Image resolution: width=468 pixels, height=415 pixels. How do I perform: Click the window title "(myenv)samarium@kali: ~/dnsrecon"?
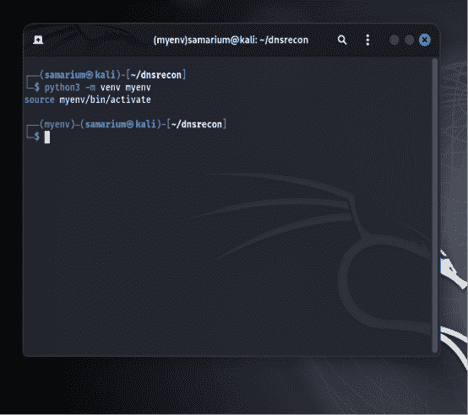click(x=231, y=40)
